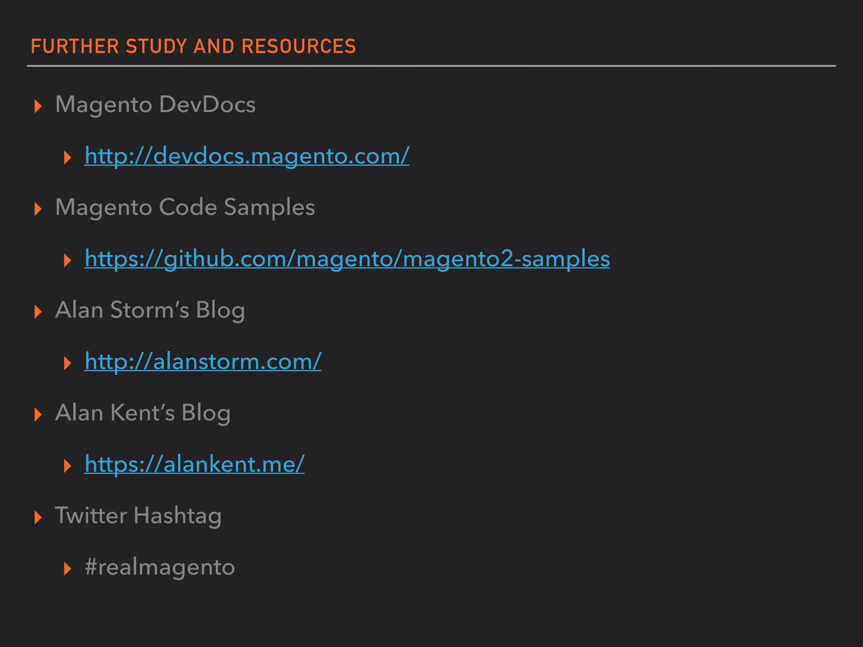This screenshot has height=647, width=863.
Task: Click the Alan Storm's Blog heading text
Action: (x=150, y=310)
